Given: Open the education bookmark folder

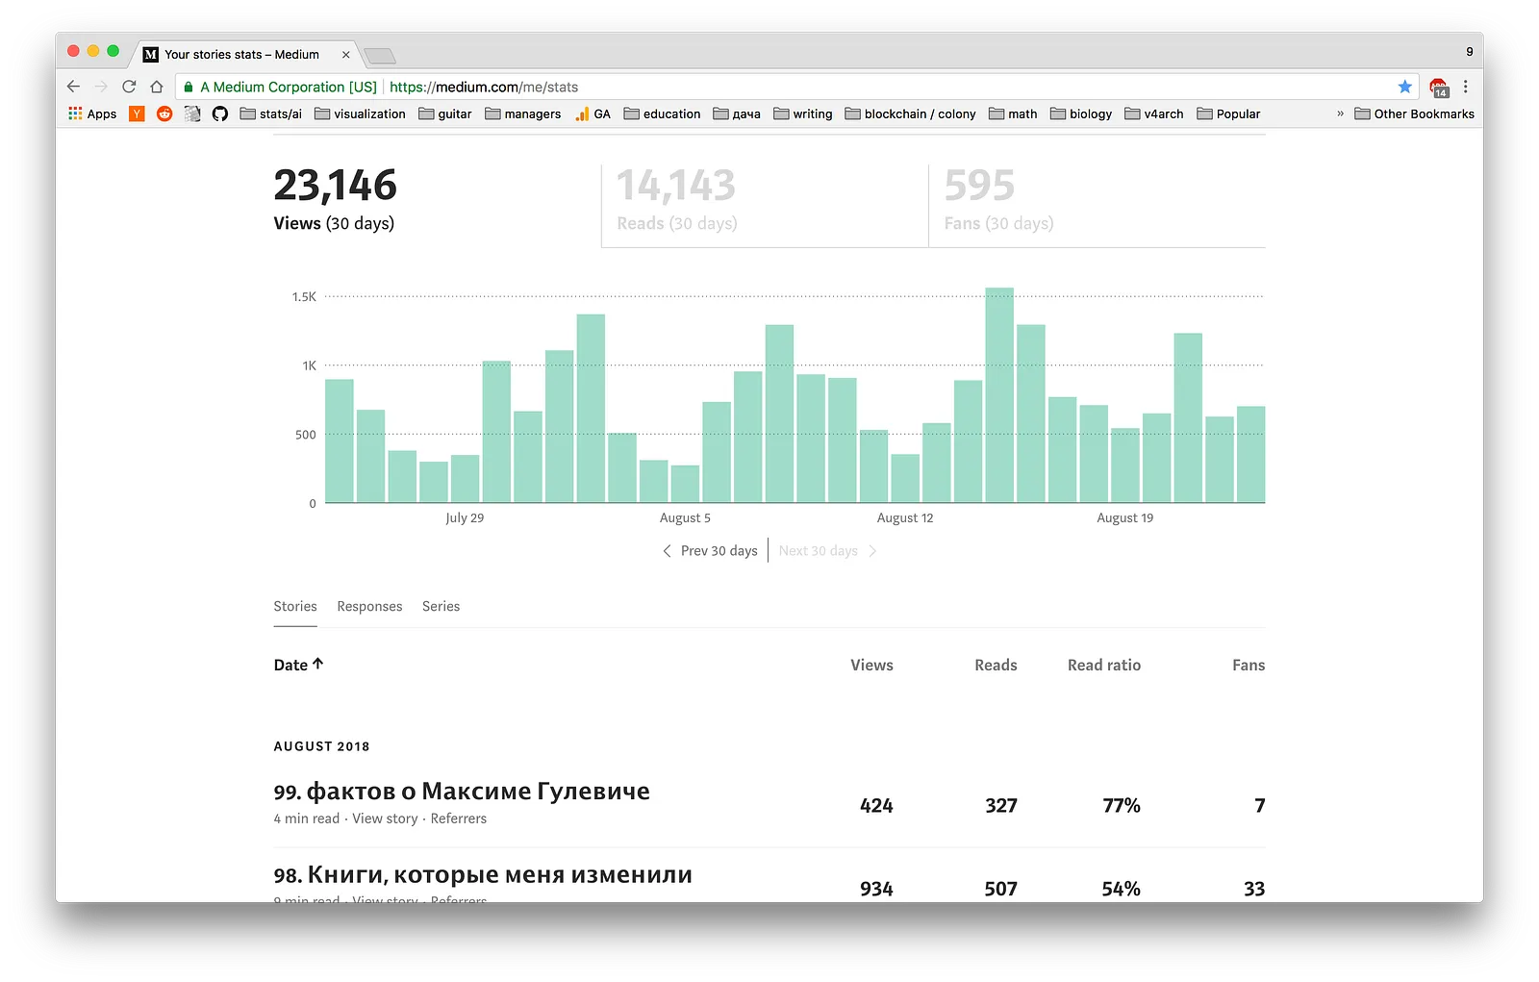Looking at the screenshot, I should click(663, 113).
